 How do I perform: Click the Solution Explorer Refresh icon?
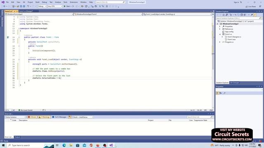pos(238,15)
